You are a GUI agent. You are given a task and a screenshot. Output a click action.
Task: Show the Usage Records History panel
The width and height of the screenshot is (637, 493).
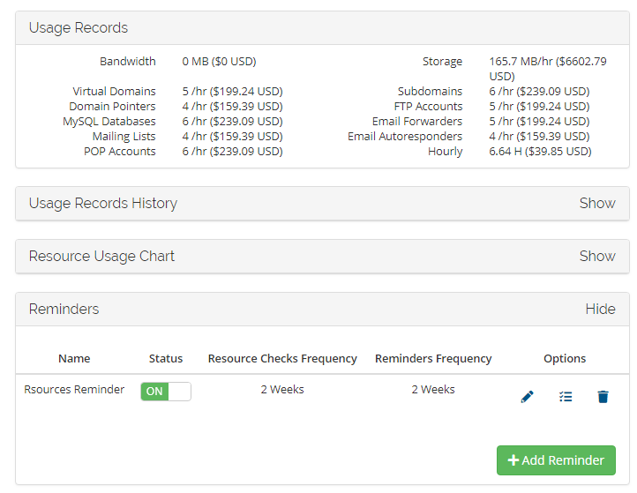(597, 203)
